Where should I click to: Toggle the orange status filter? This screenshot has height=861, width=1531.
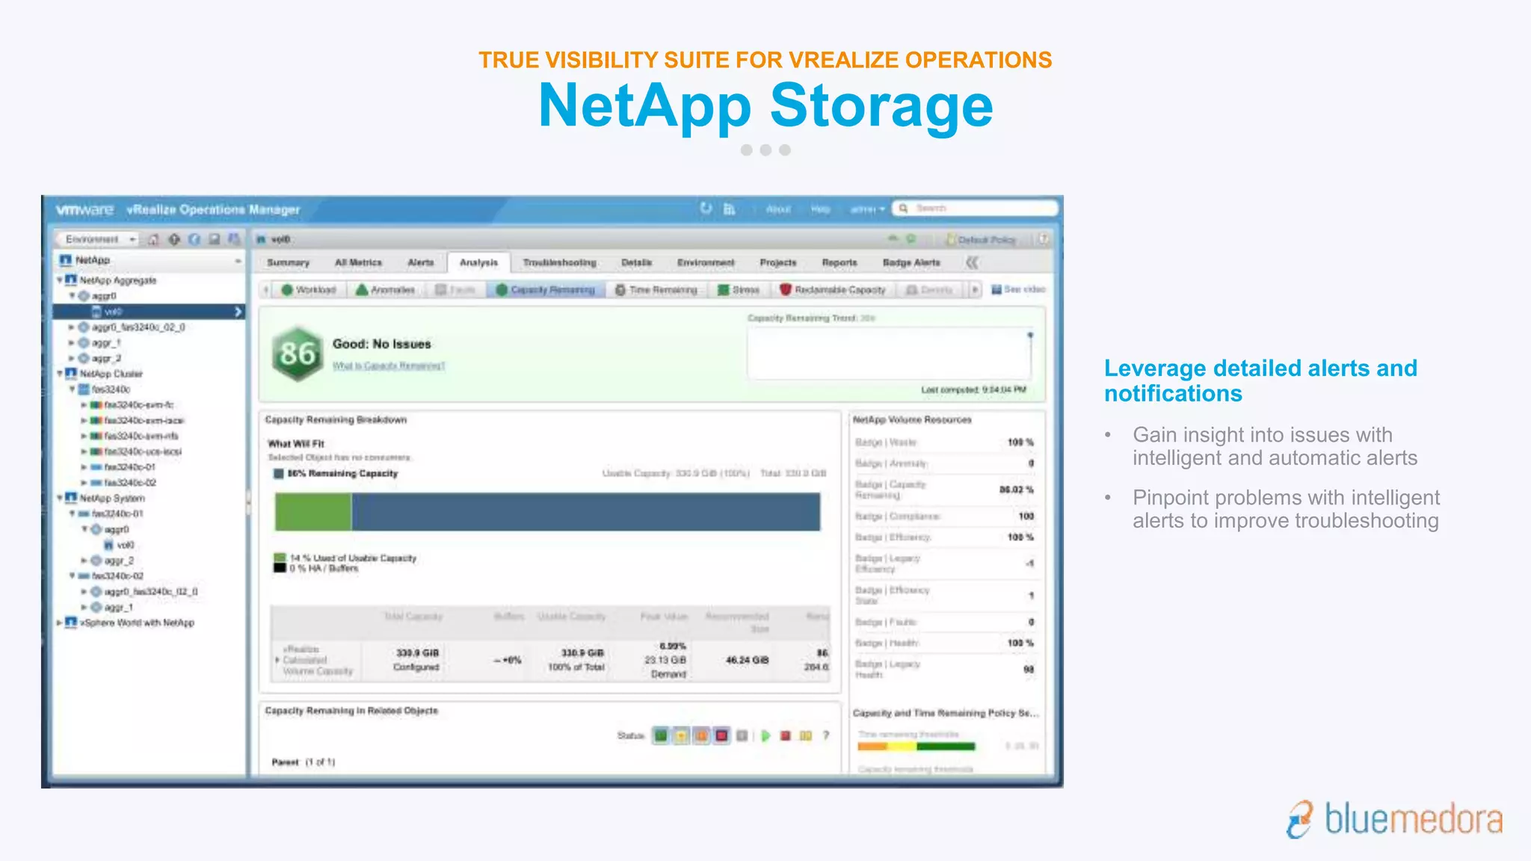coord(701,736)
